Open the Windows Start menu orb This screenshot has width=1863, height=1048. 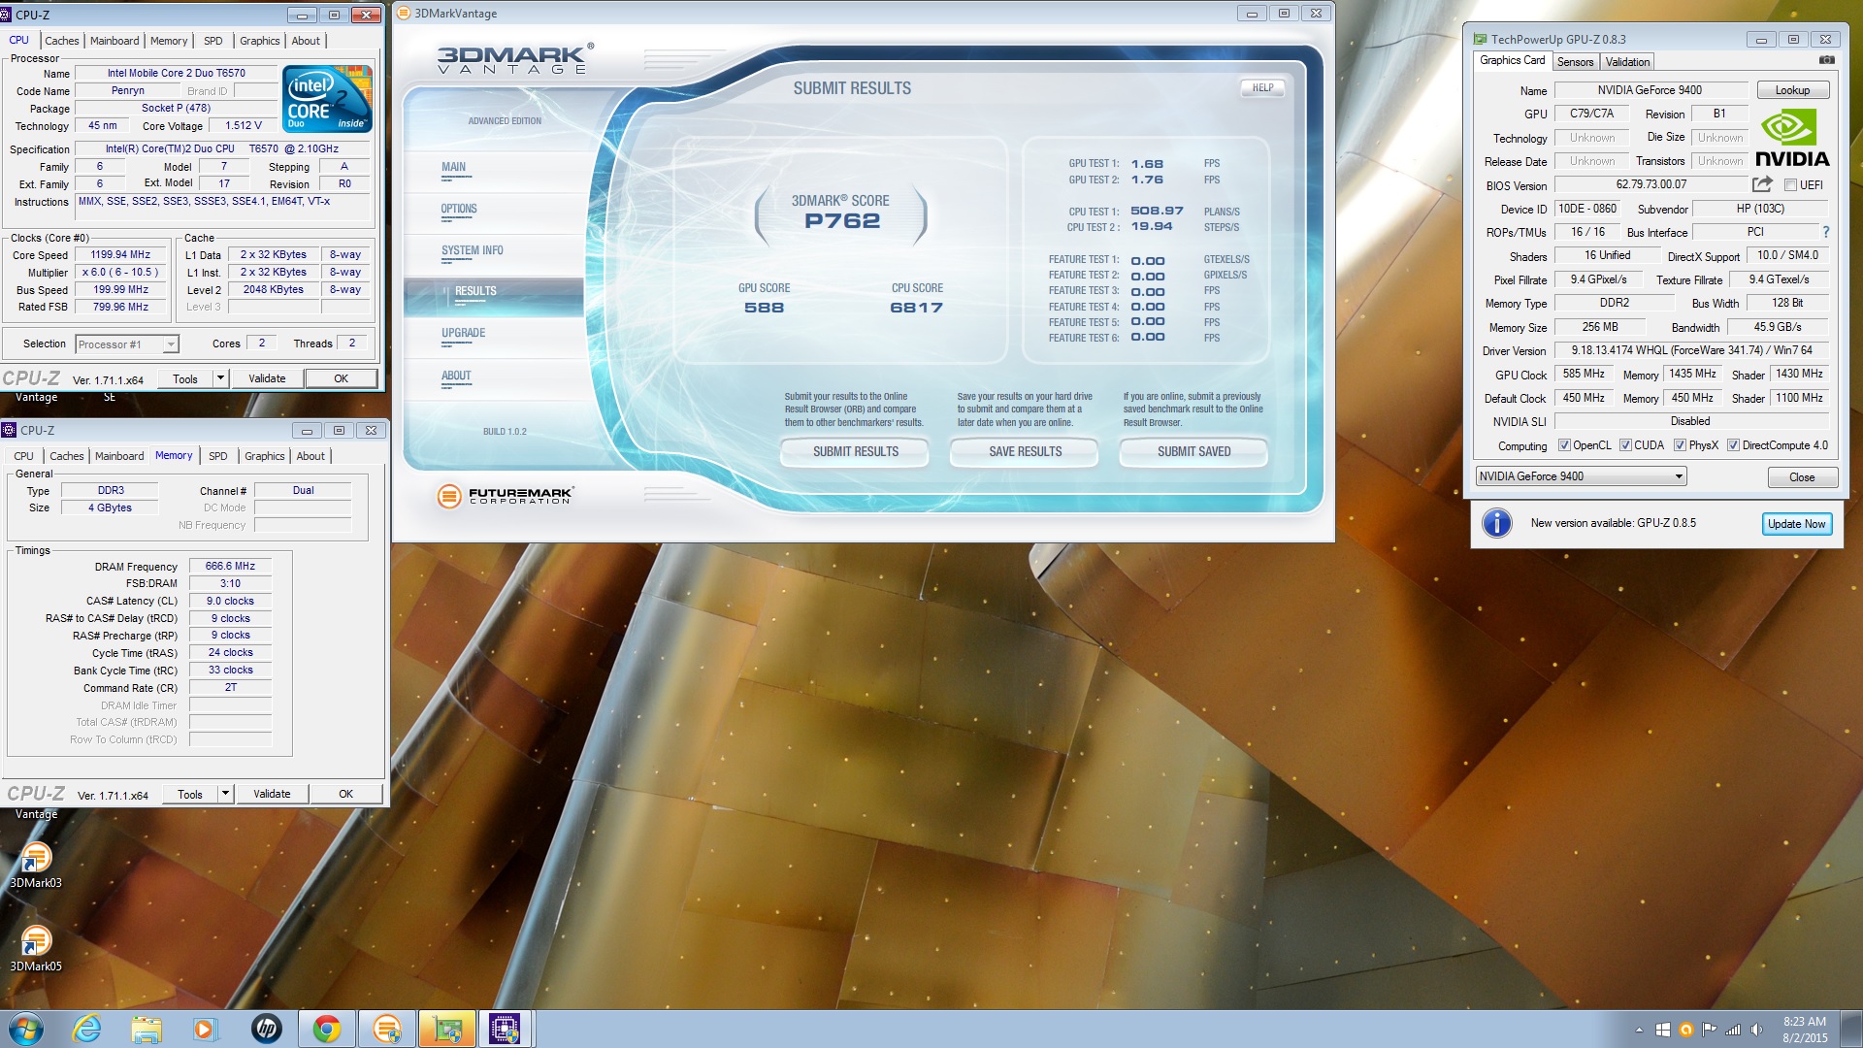pyautogui.click(x=26, y=1029)
